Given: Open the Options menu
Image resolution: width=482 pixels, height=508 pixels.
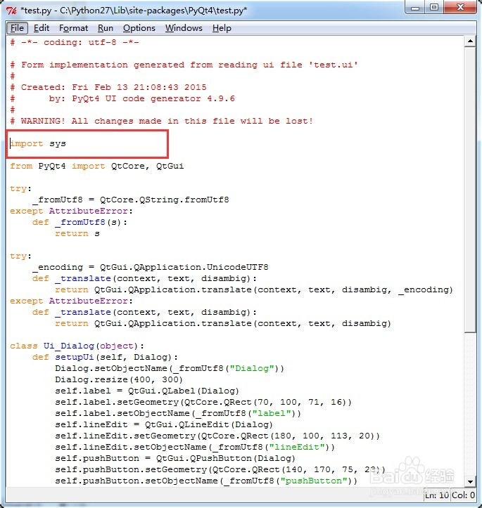Looking at the screenshot, I should point(139,28).
